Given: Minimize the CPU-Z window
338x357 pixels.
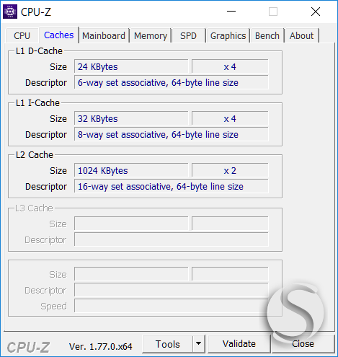Looking at the screenshot, I should (231, 12).
